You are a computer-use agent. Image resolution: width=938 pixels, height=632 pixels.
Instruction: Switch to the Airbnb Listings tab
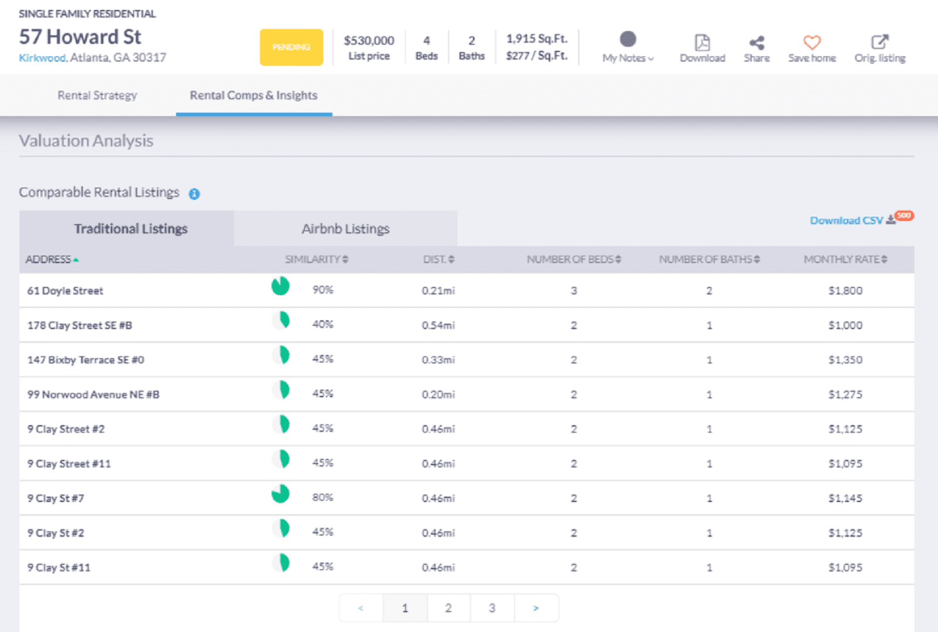345,228
